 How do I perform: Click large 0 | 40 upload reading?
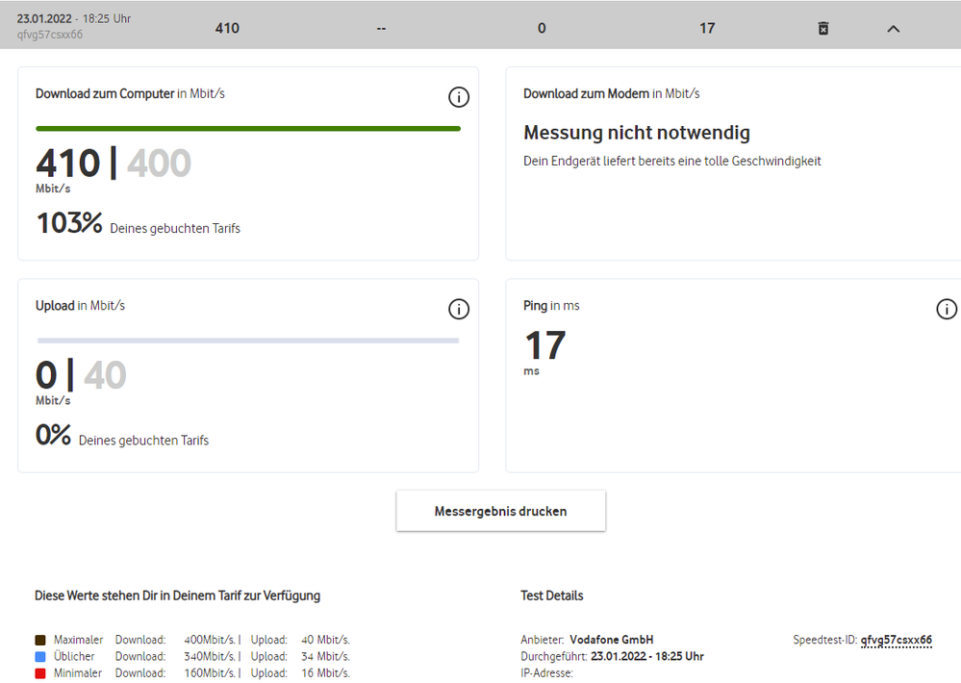point(81,375)
